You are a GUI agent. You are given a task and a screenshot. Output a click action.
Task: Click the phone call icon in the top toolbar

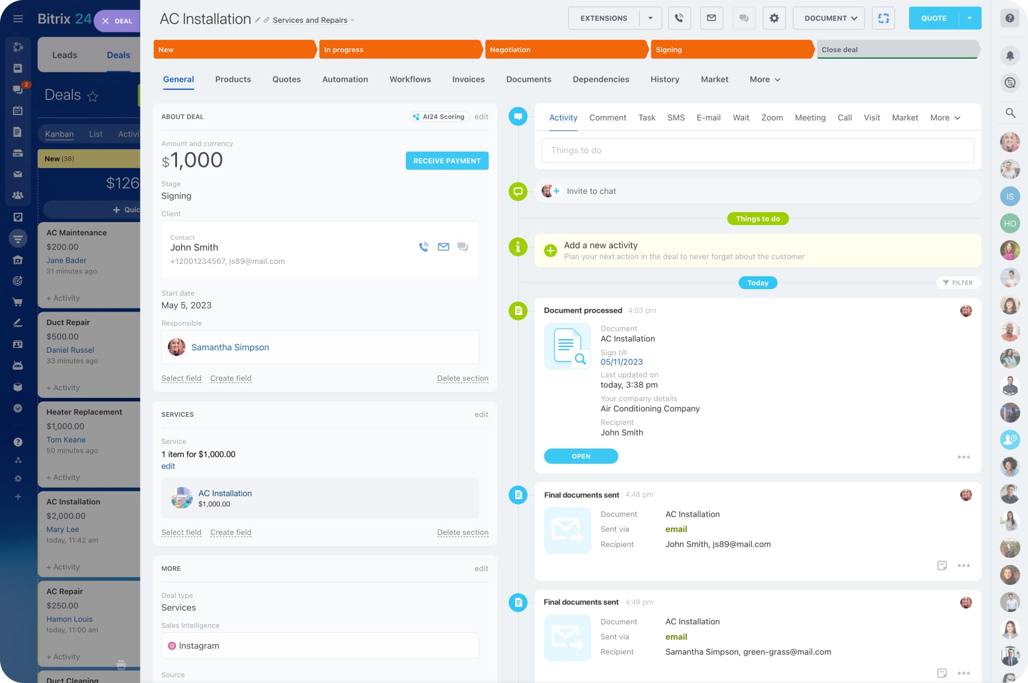tap(679, 18)
